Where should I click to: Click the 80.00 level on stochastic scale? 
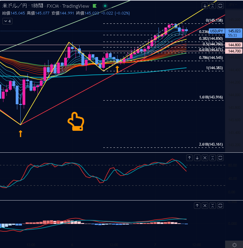[x=233, y=165]
